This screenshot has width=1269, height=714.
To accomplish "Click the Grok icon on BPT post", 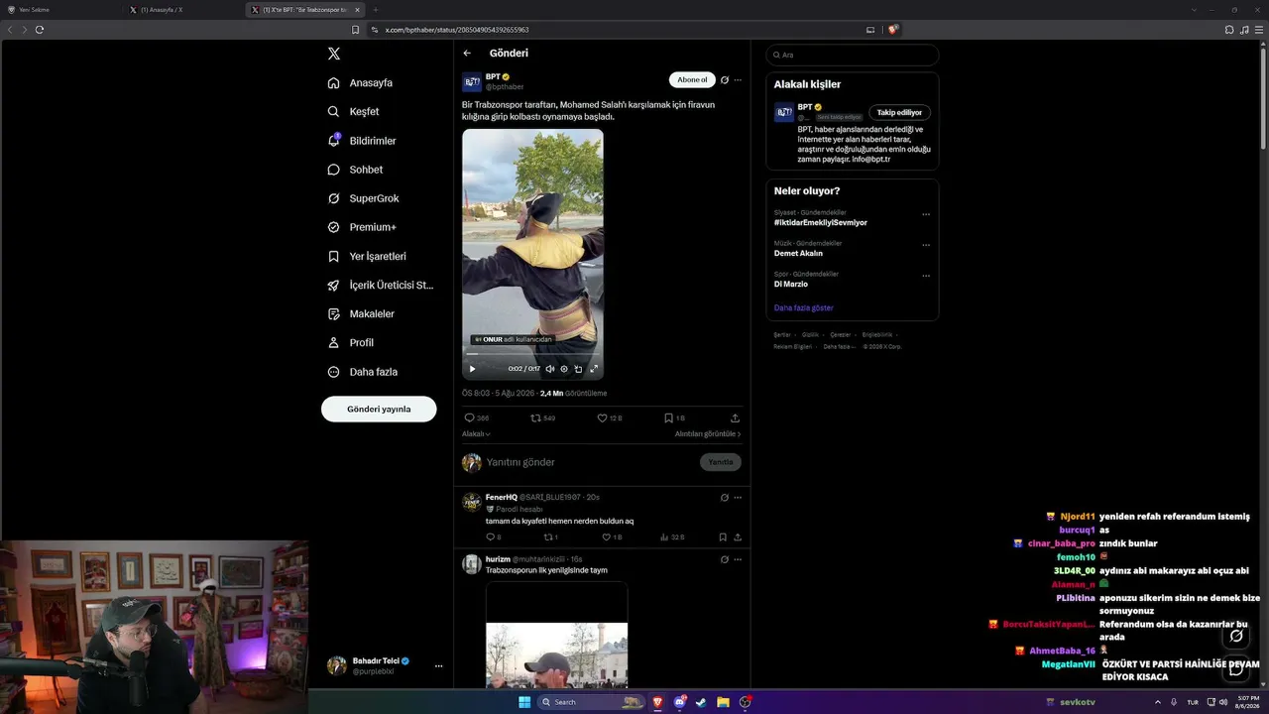I will (725, 80).
